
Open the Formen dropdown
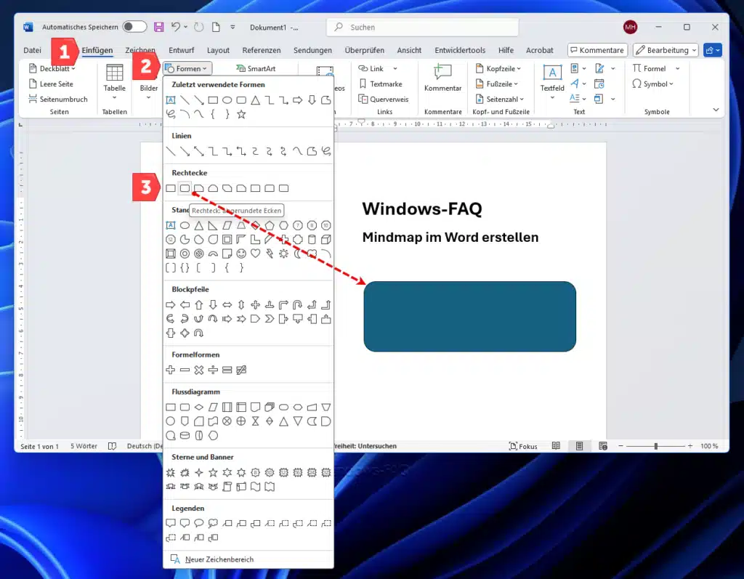coord(187,68)
